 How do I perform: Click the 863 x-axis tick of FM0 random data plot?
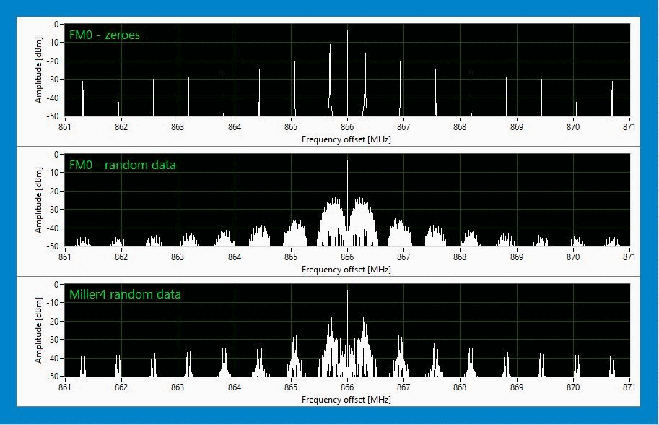[178, 257]
